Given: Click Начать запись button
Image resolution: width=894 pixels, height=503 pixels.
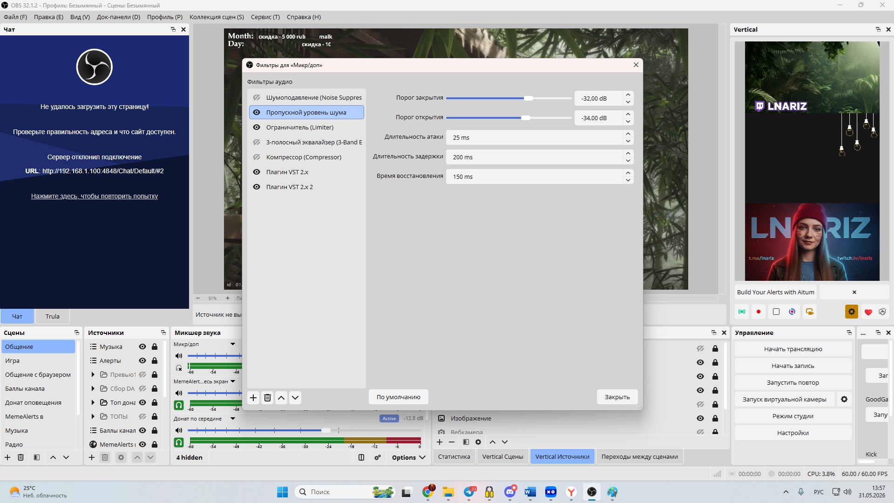Looking at the screenshot, I should point(792,366).
